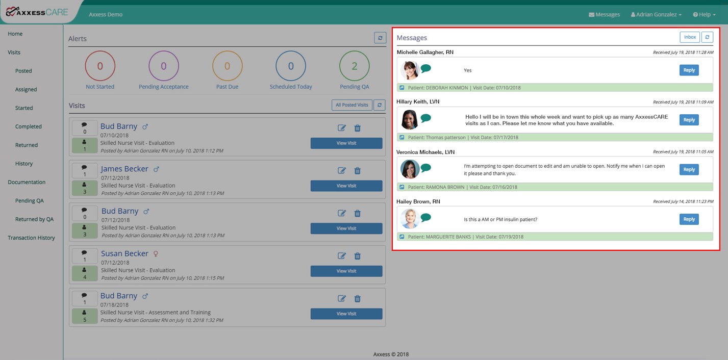Reply to Hailey Brown's message

click(689, 219)
